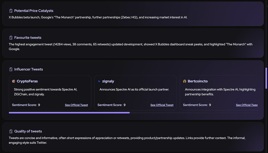Click text 'Strong positive sentiment towards Spectre AI'
The height and width of the screenshot is (153, 268).
pyautogui.click(x=45, y=90)
